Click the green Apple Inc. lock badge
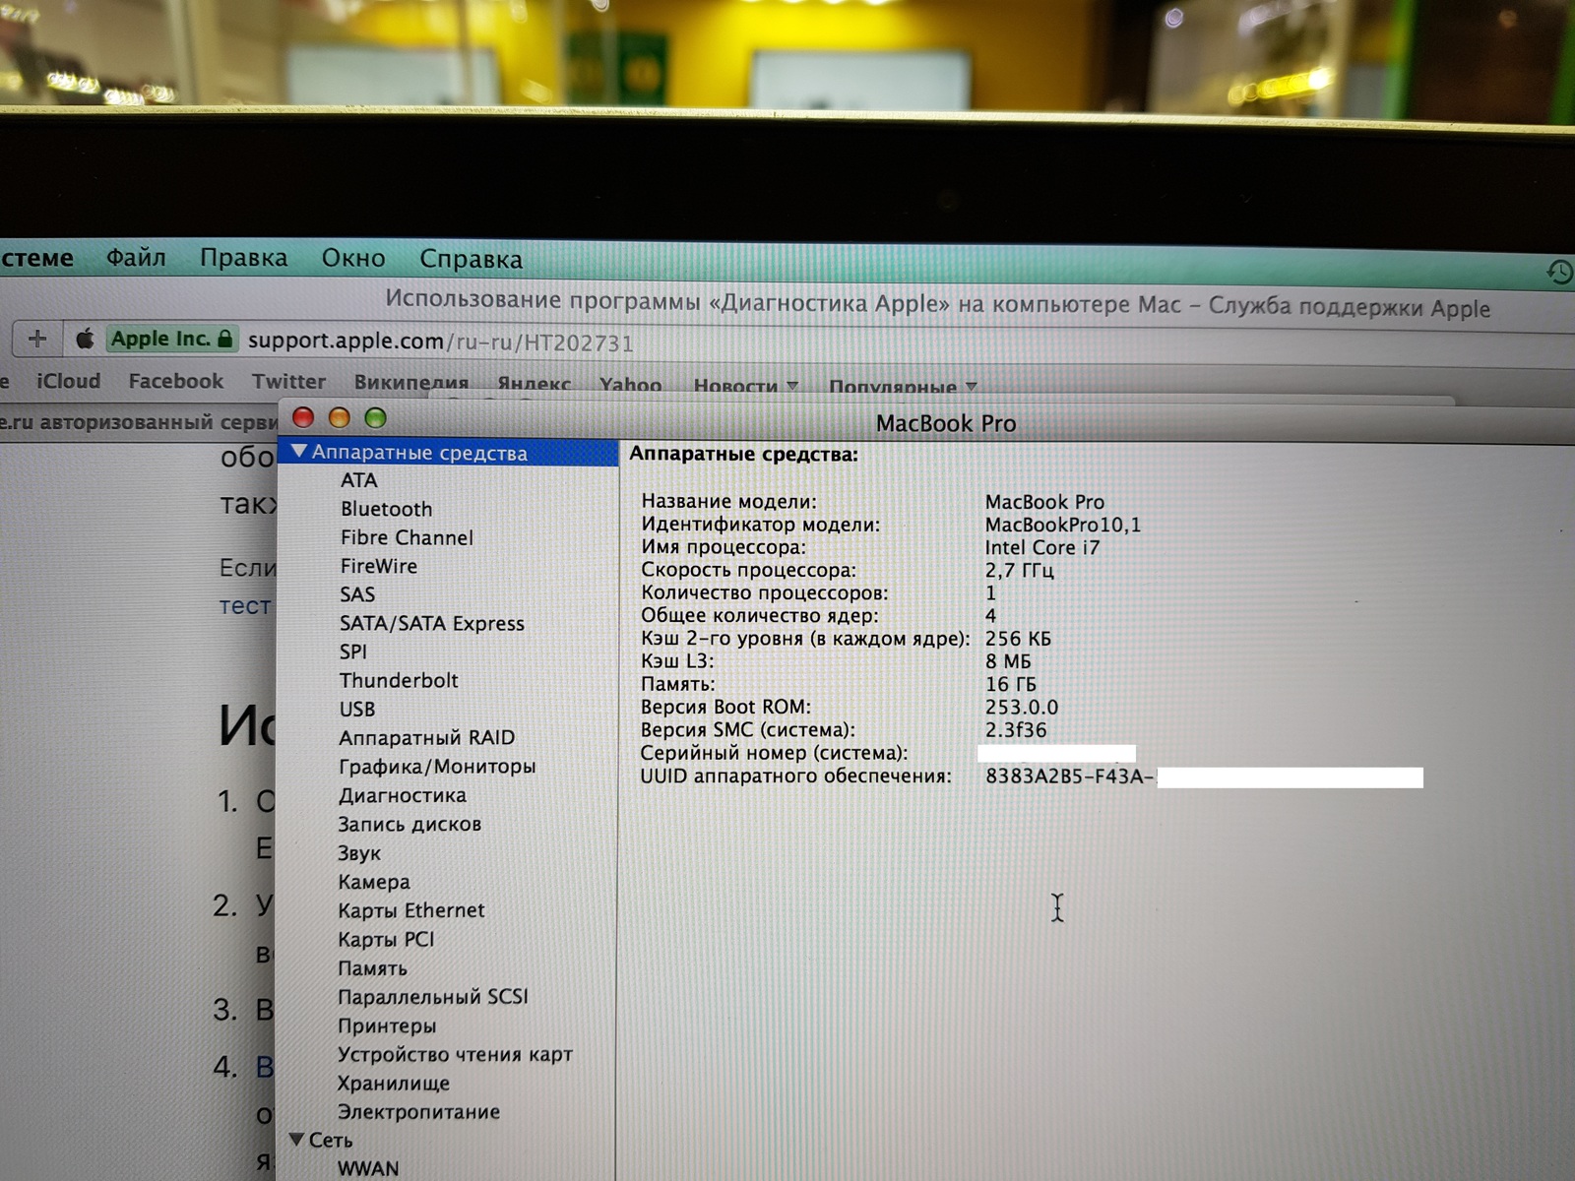This screenshot has height=1181, width=1575. (171, 340)
